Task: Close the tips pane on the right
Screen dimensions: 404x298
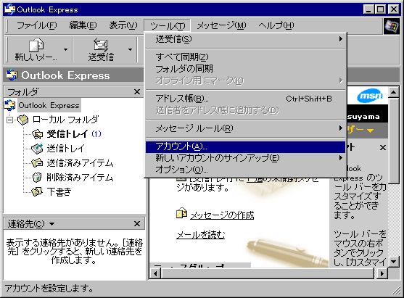Action: (x=383, y=148)
